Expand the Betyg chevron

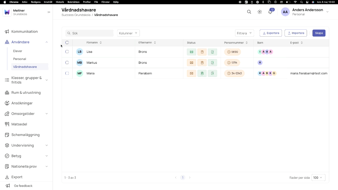point(47,156)
